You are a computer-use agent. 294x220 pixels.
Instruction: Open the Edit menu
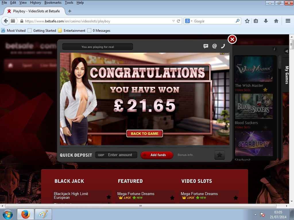click(x=13, y=3)
